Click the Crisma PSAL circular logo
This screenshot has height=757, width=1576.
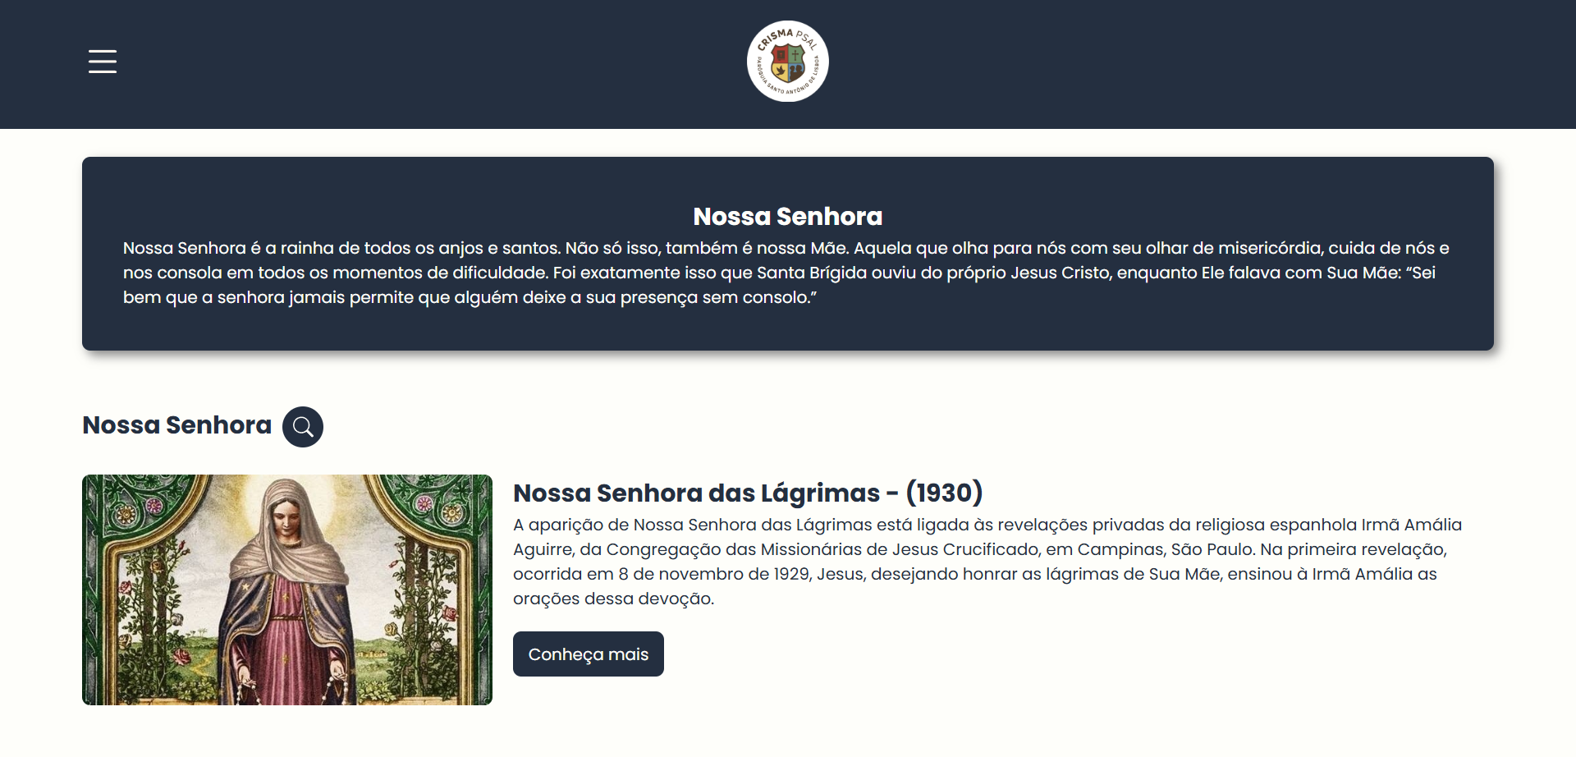[787, 62]
